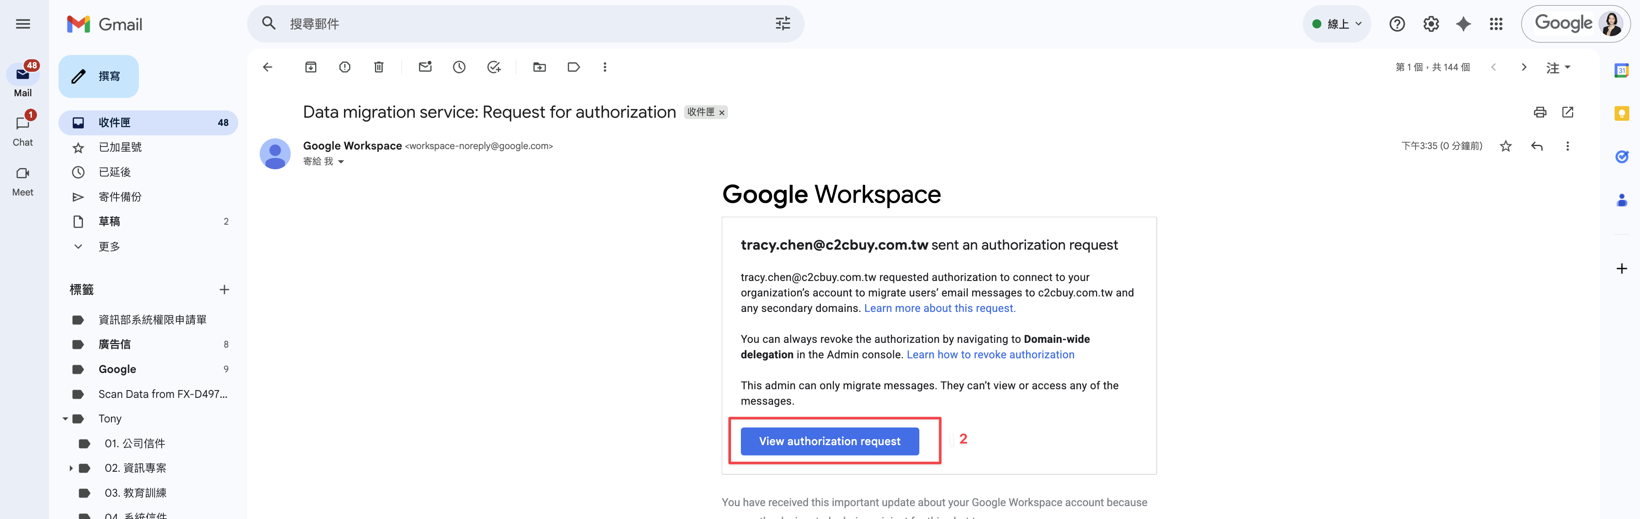Click the search magnifier icon

click(269, 24)
